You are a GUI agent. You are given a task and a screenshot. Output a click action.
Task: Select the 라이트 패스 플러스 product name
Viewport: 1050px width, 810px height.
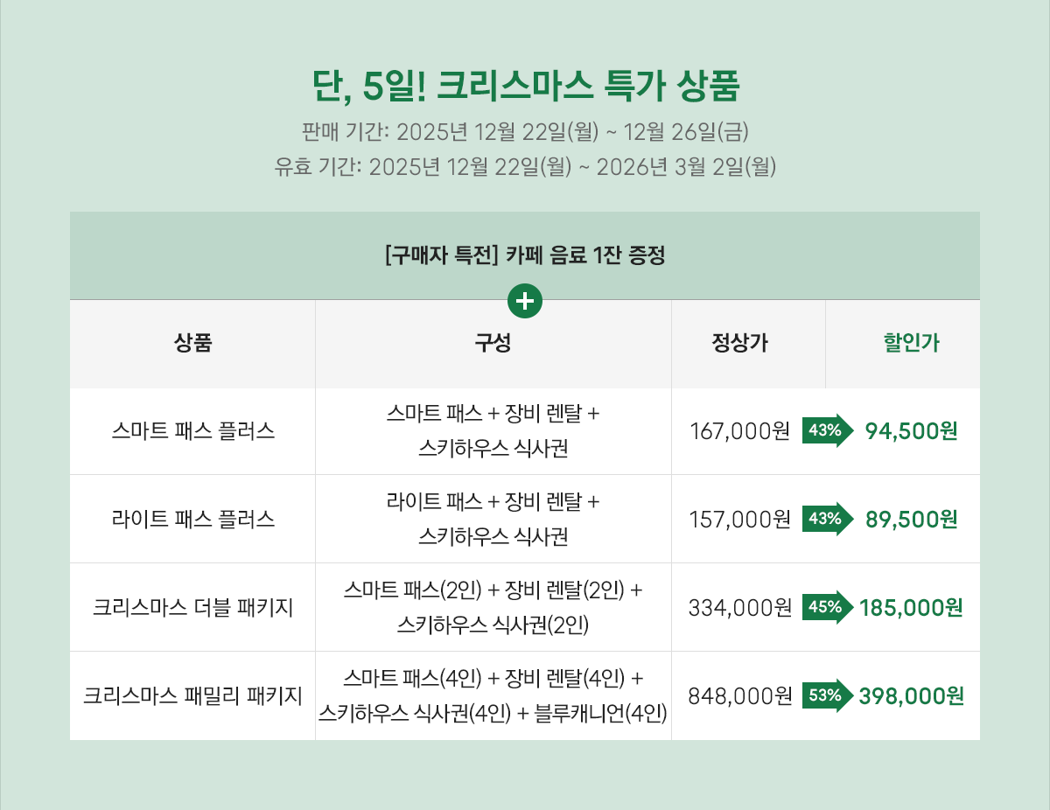(x=192, y=520)
